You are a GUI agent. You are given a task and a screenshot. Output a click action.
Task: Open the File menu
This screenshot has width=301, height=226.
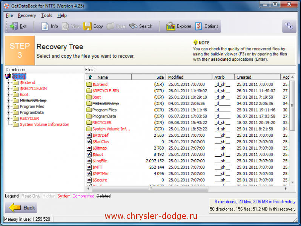click(x=9, y=15)
